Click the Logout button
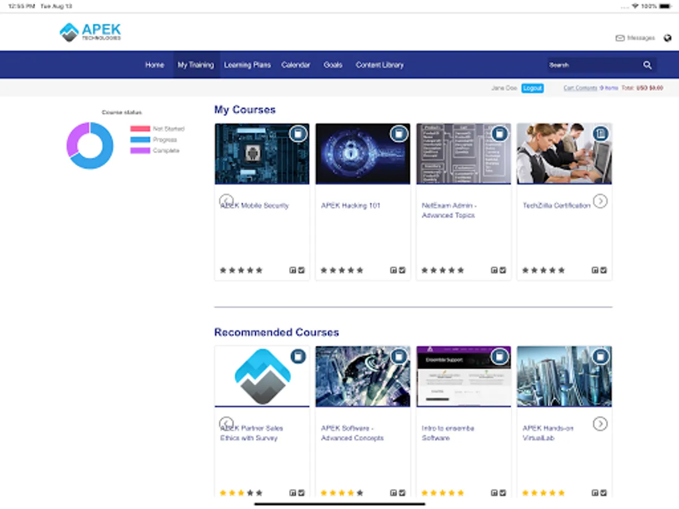This screenshot has width=679, height=509. (532, 88)
